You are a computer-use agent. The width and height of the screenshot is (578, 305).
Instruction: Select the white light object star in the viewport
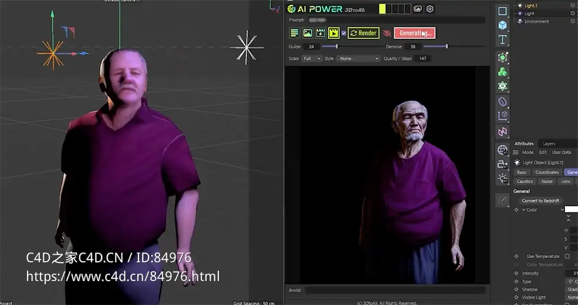(x=246, y=48)
